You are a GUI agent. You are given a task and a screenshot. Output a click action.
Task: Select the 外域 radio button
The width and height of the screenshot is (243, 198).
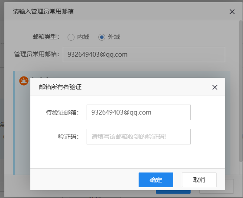pyautogui.click(x=102, y=37)
